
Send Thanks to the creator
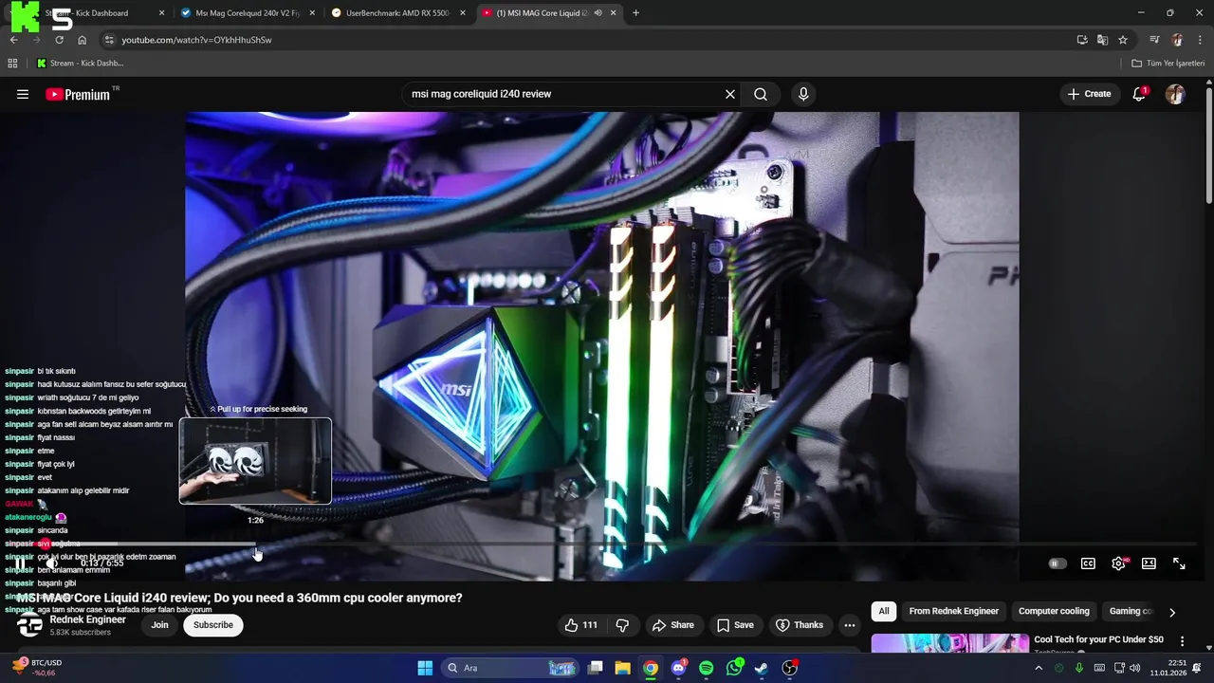[800, 625]
